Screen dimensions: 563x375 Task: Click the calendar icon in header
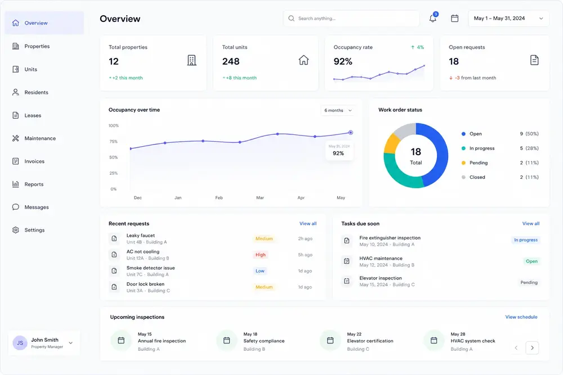(x=454, y=19)
